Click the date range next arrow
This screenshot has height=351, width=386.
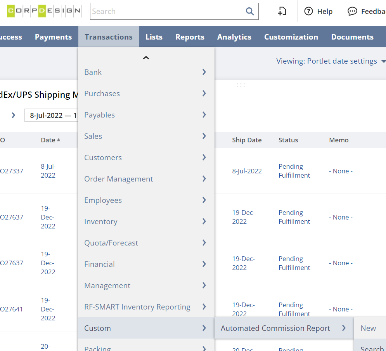[13, 115]
